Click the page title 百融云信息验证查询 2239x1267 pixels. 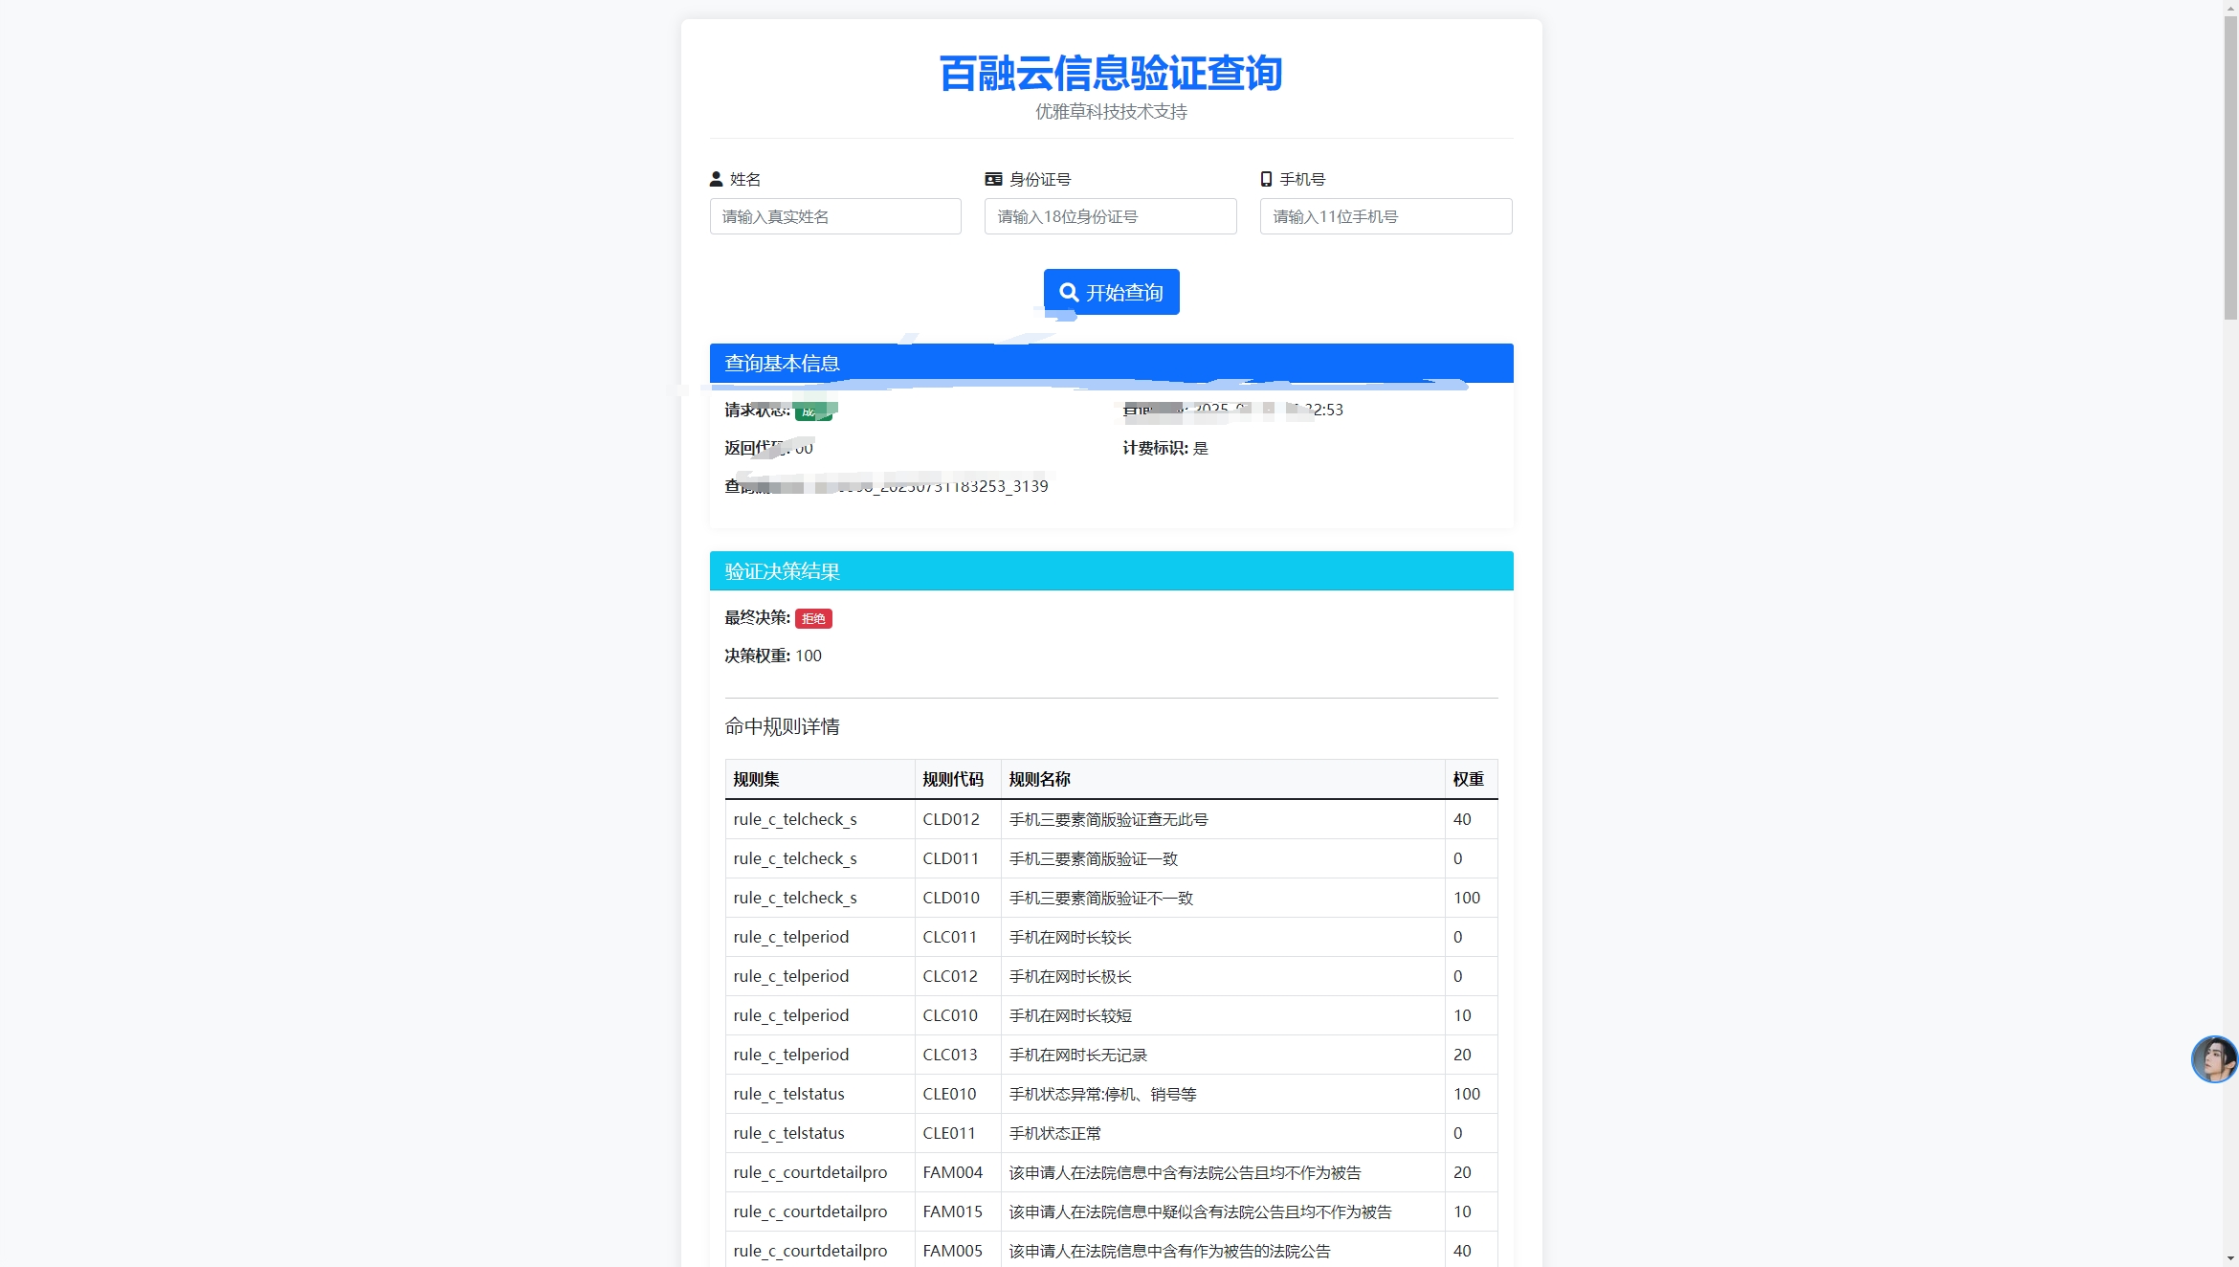point(1110,74)
